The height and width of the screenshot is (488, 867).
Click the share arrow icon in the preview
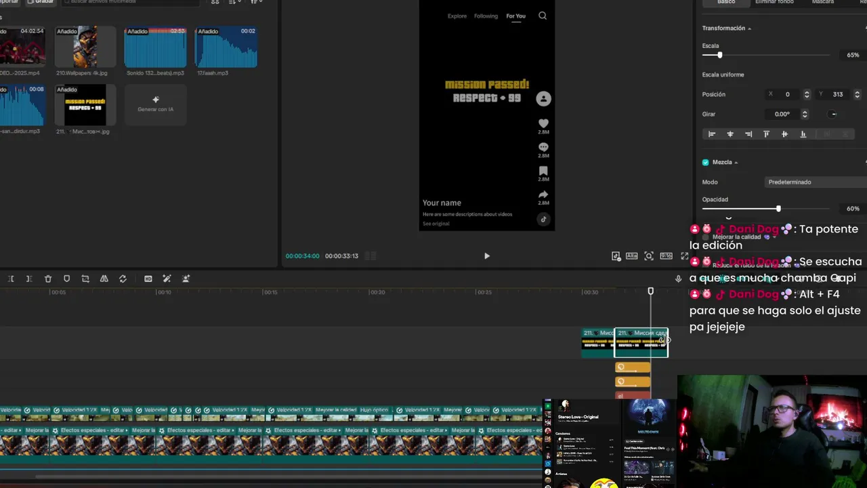(x=543, y=195)
